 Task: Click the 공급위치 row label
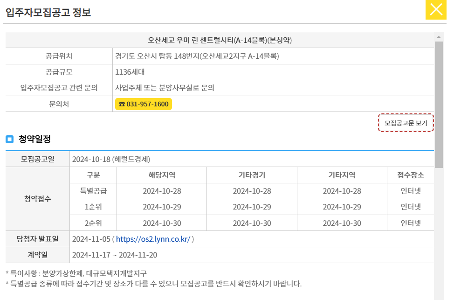59,56
